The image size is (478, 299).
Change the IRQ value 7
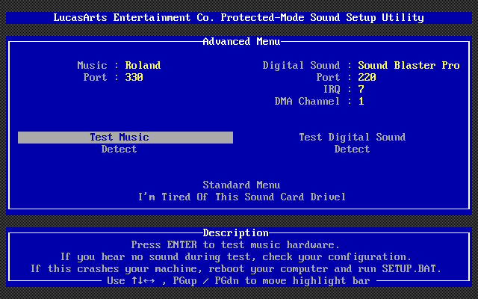tap(361, 90)
